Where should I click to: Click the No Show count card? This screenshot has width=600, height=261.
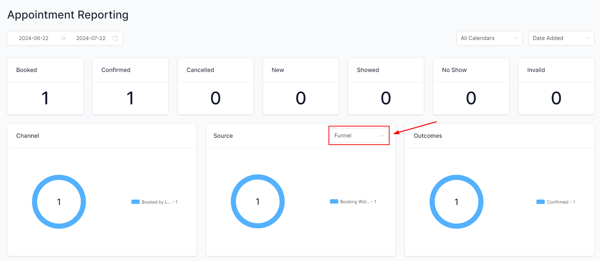(471, 87)
